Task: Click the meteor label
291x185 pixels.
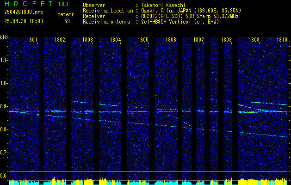Action: 66,14
